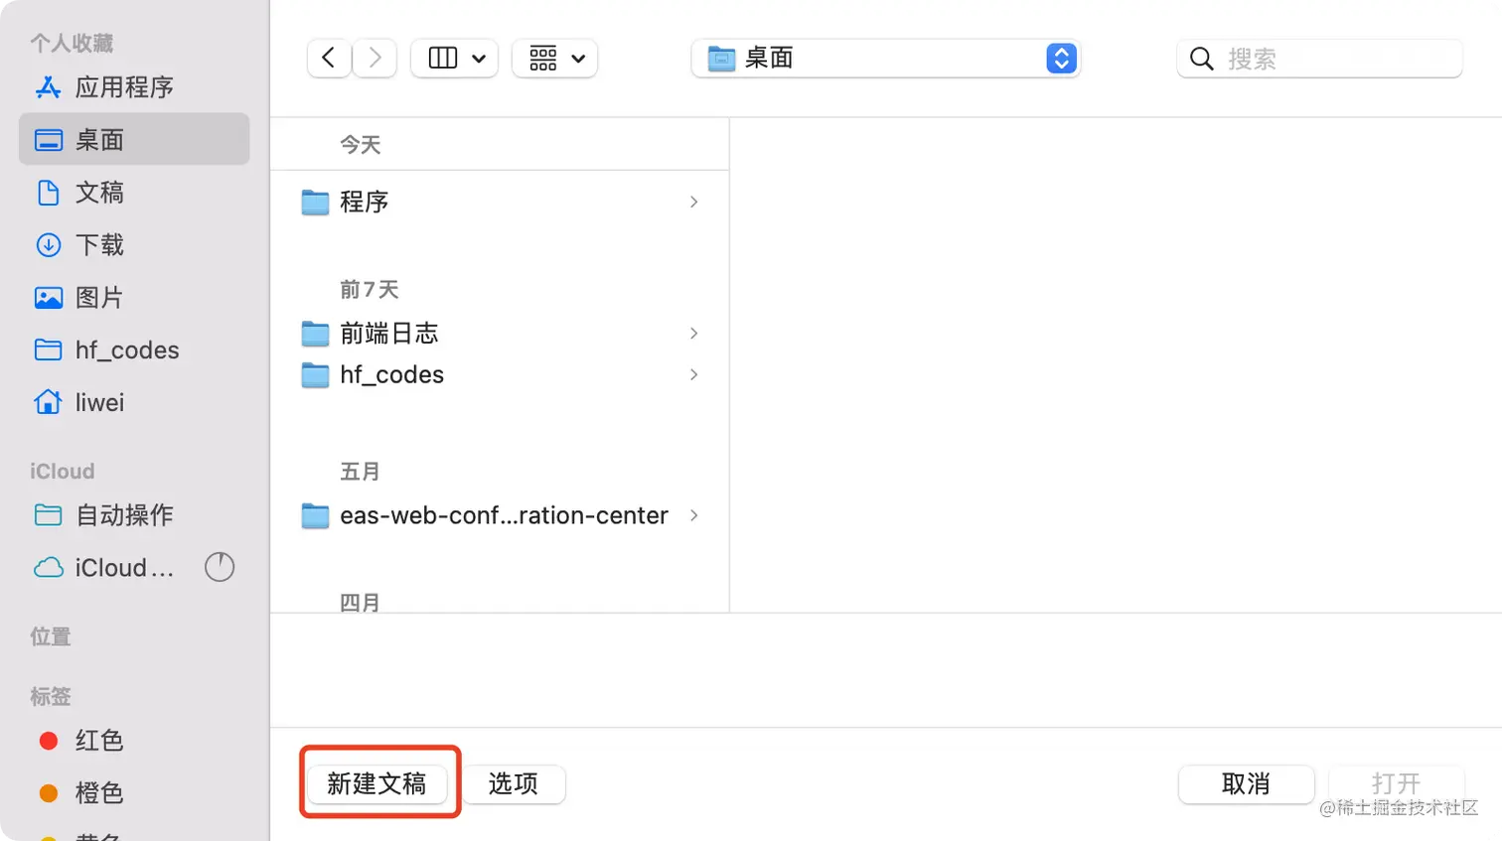Click the iCloud cloud icon

point(48,567)
